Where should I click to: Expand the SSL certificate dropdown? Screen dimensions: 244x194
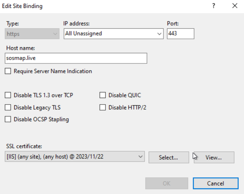click(140, 157)
